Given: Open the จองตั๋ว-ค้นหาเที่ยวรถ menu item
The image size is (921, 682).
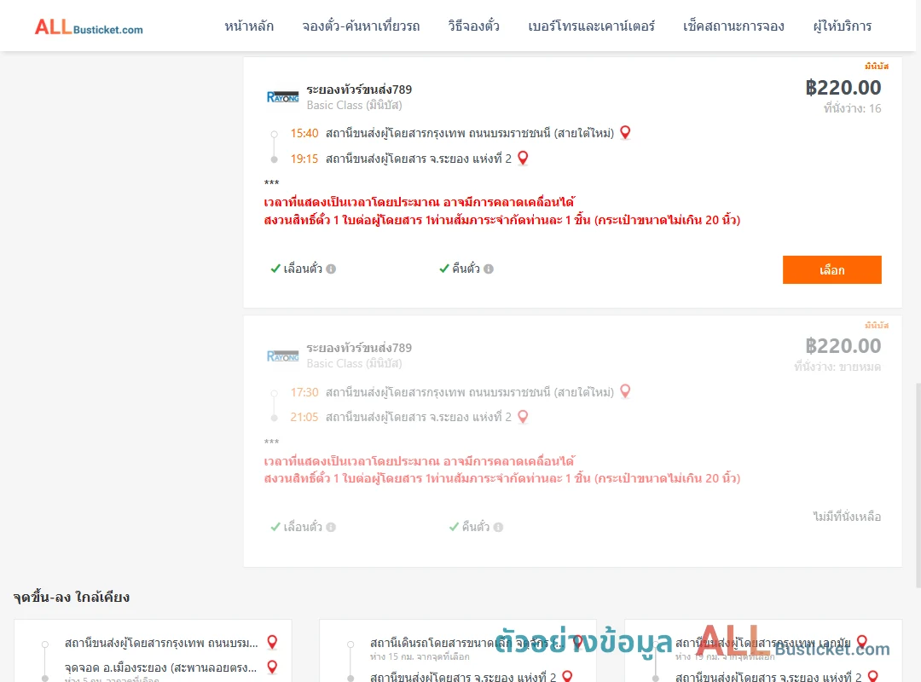Looking at the screenshot, I should 361,26.
